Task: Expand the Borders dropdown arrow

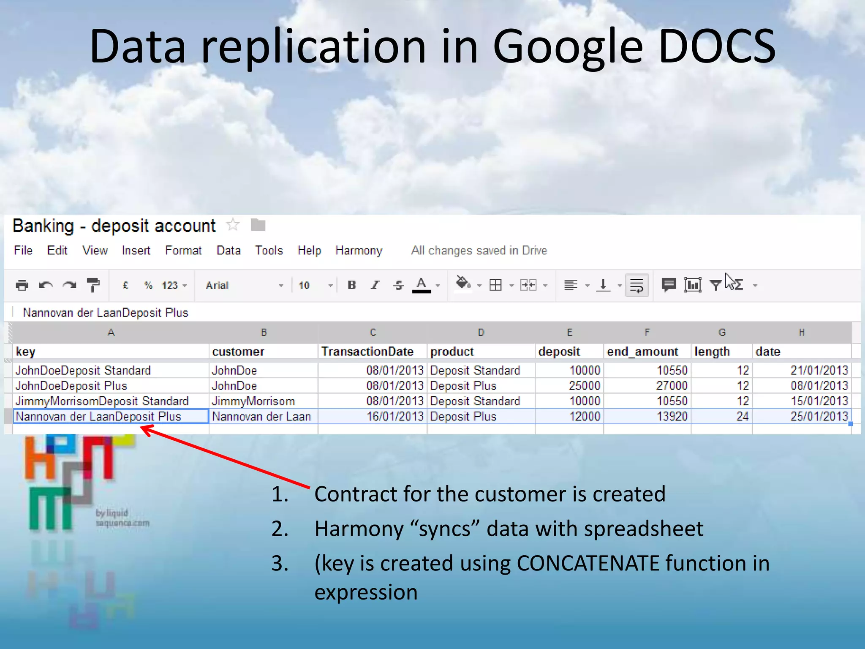Action: [511, 286]
